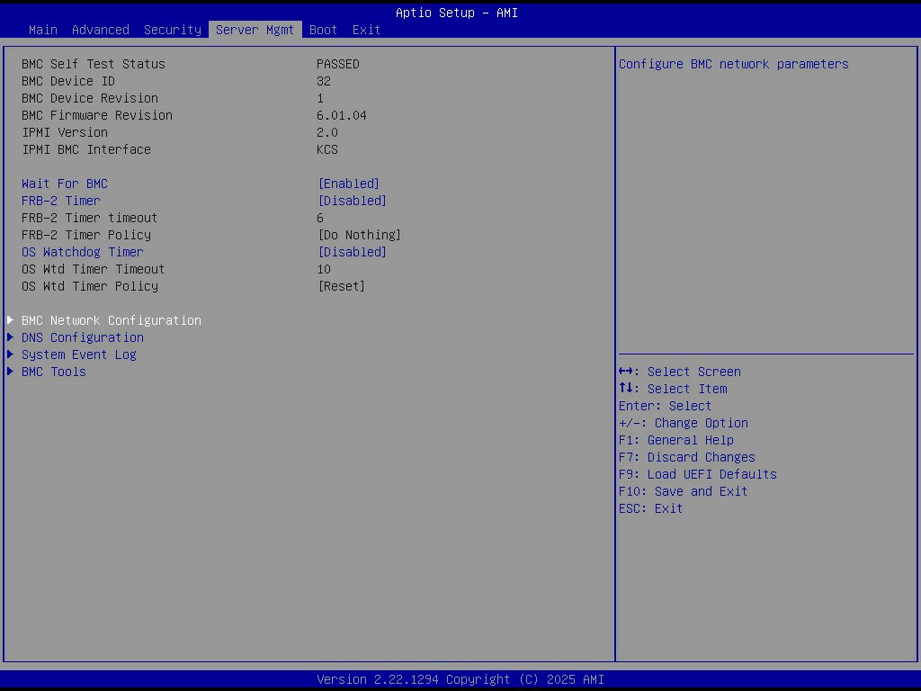Click the FRB-2 Timer timeout value 6
The width and height of the screenshot is (921, 691).
pyautogui.click(x=320, y=218)
